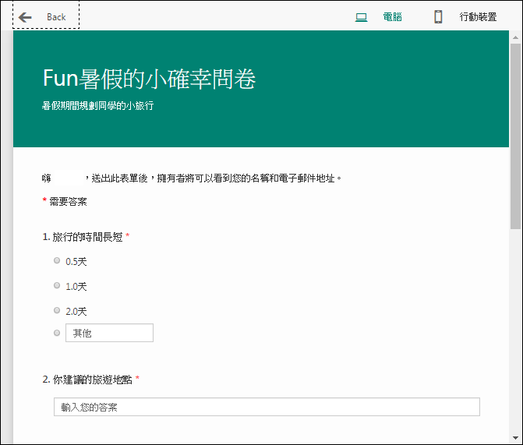Select the mobile phone preview icon
The width and height of the screenshot is (523, 445).
438,16
